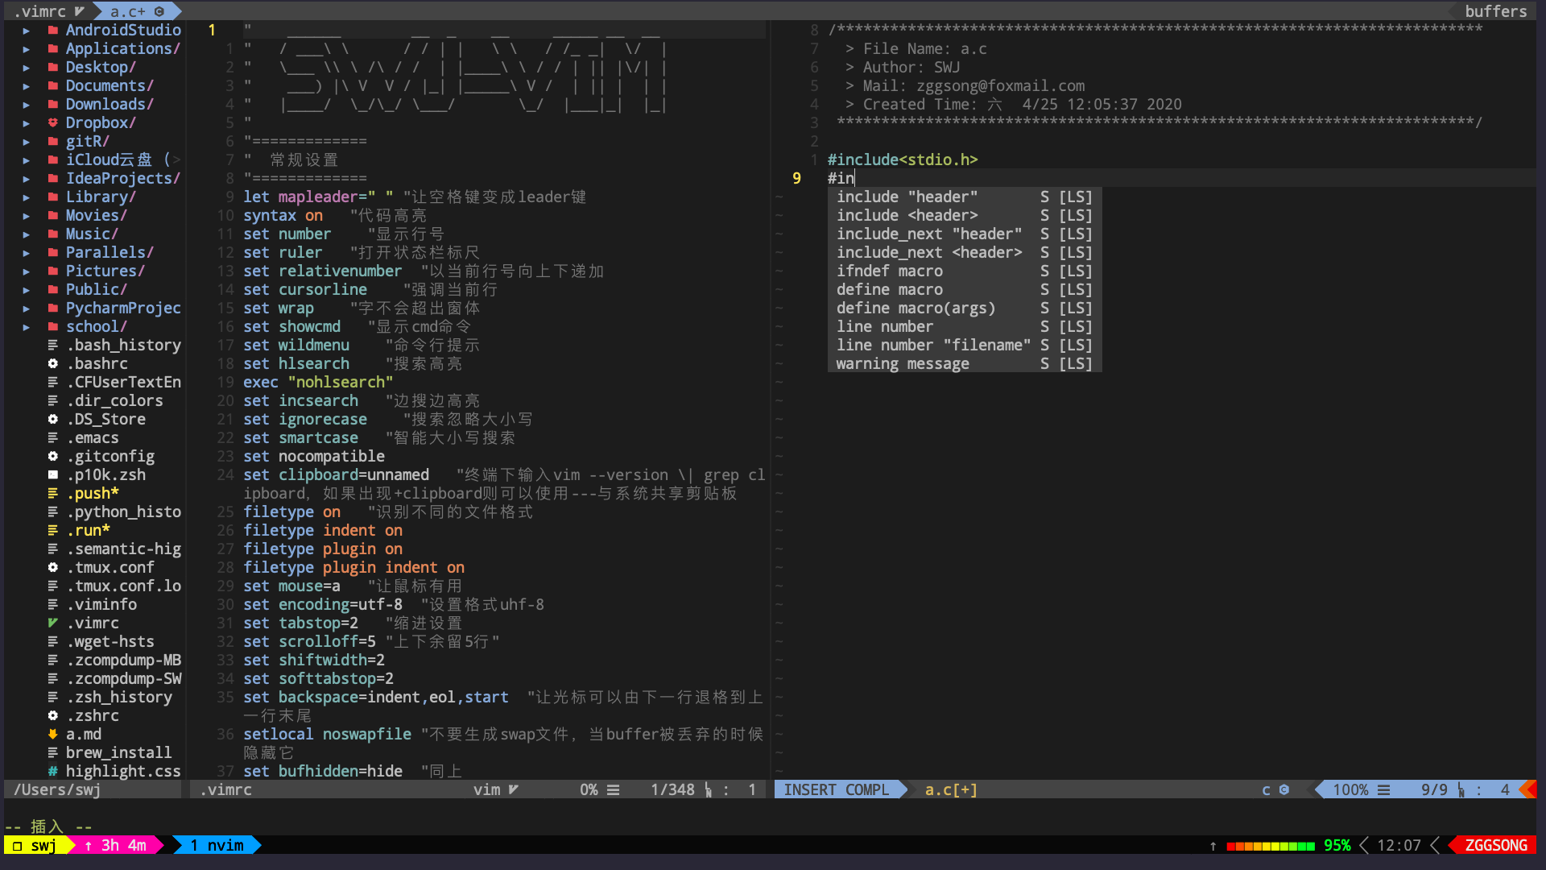Select 'include <header>' completion item
1546x870 pixels.
pos(907,215)
